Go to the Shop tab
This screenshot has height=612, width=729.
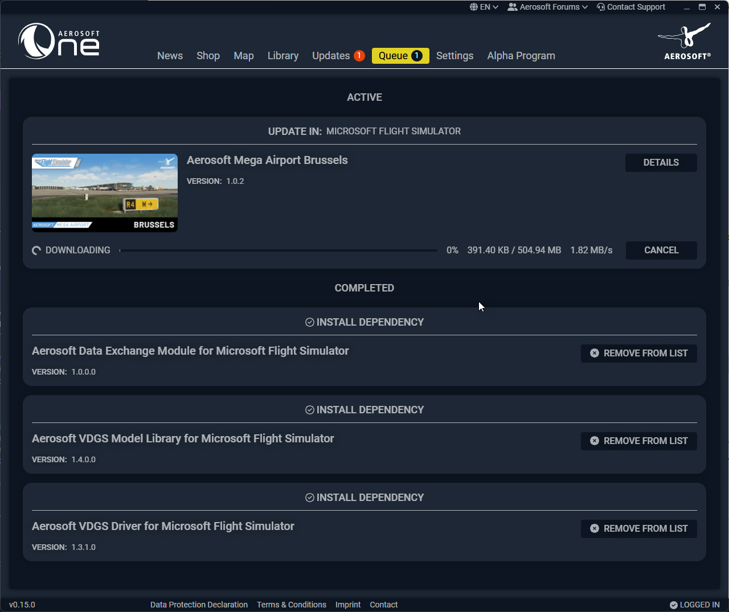tap(208, 56)
